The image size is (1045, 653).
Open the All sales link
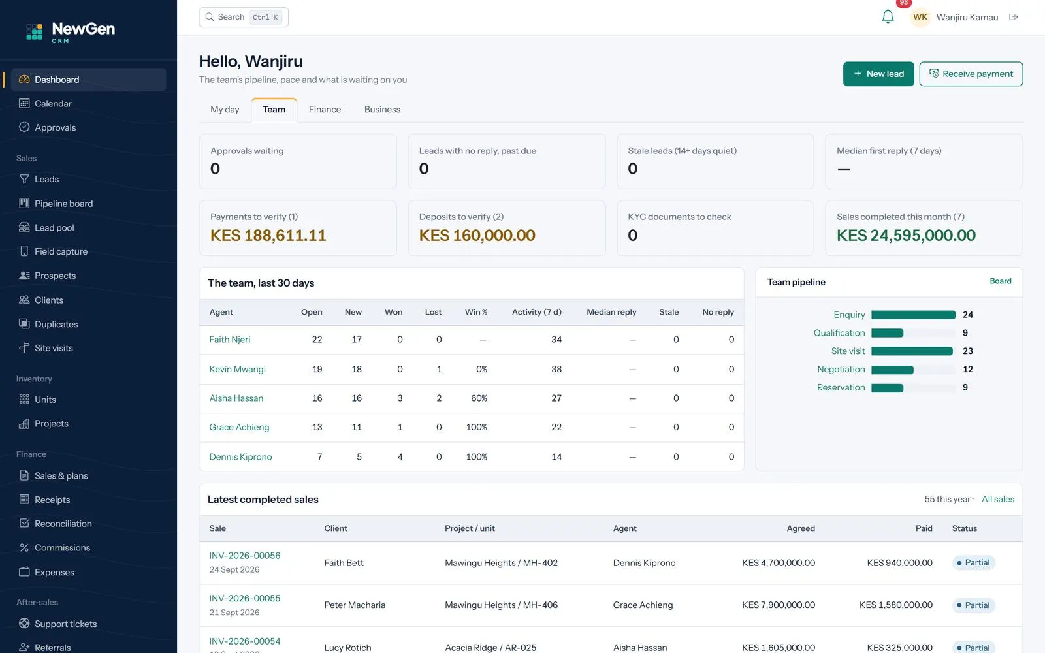point(998,499)
